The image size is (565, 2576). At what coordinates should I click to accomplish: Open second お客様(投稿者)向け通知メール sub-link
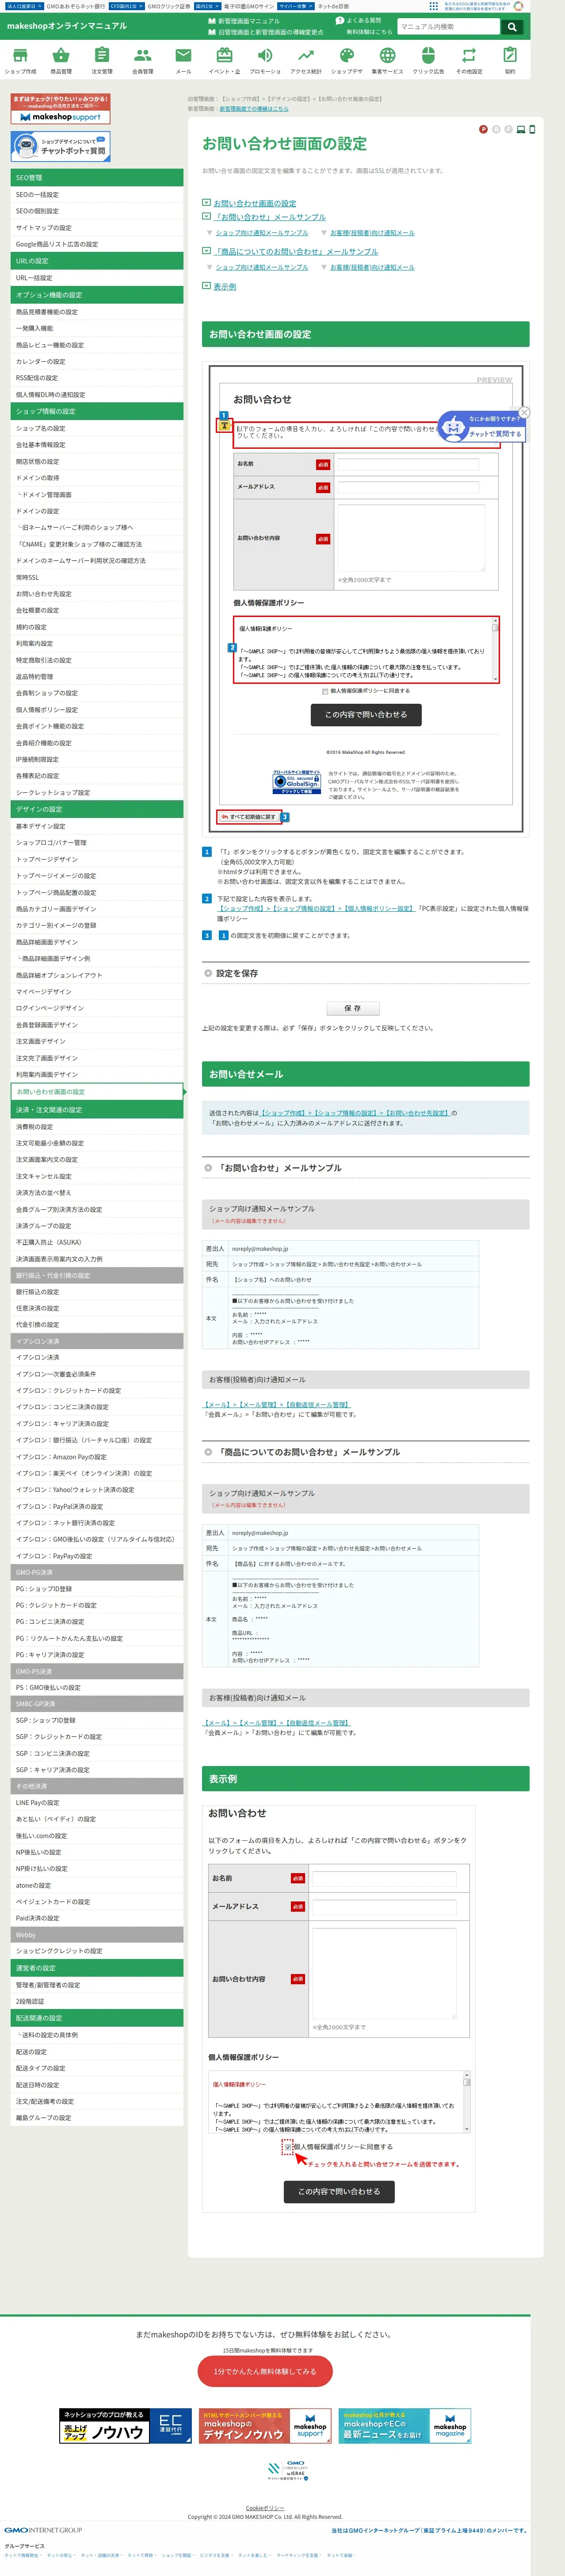pos(372,267)
